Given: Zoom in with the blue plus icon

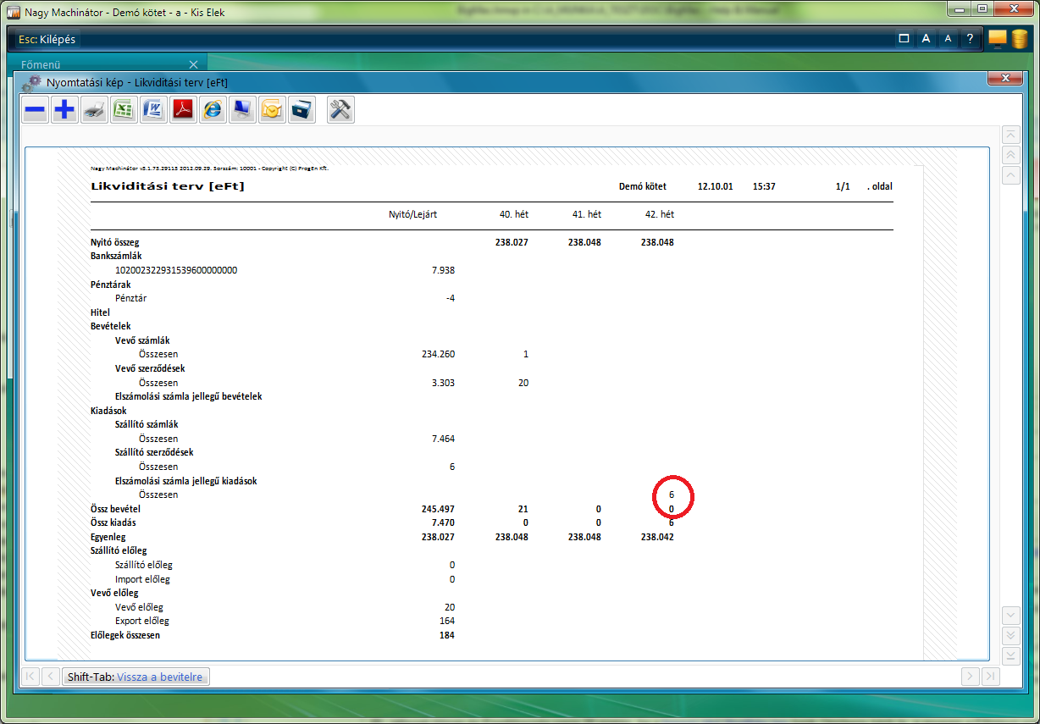Looking at the screenshot, I should click(x=64, y=110).
